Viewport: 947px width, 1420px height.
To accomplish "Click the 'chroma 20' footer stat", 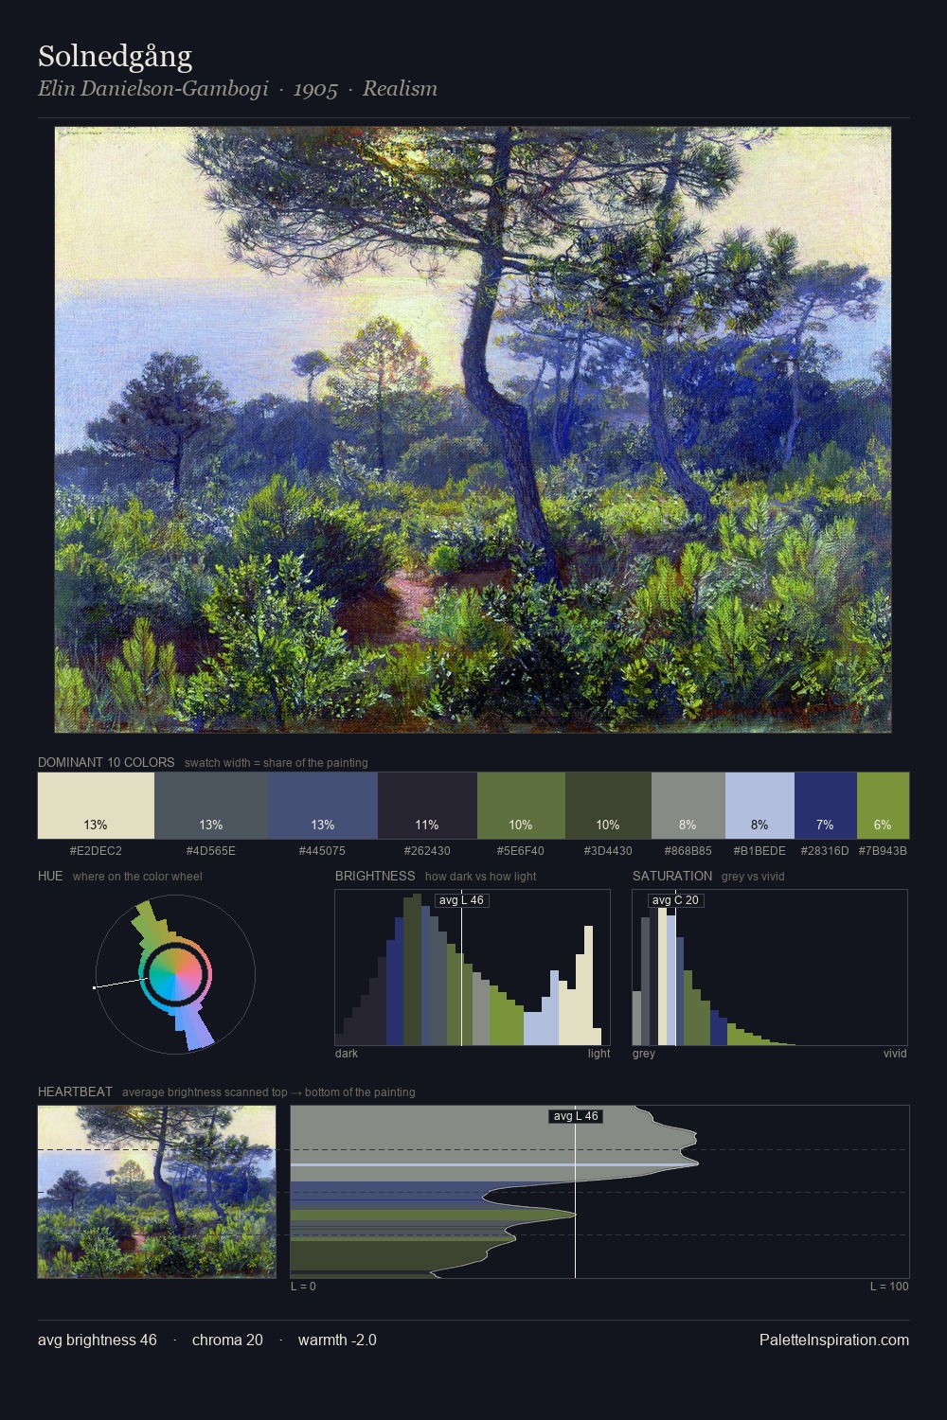I will coord(227,1340).
